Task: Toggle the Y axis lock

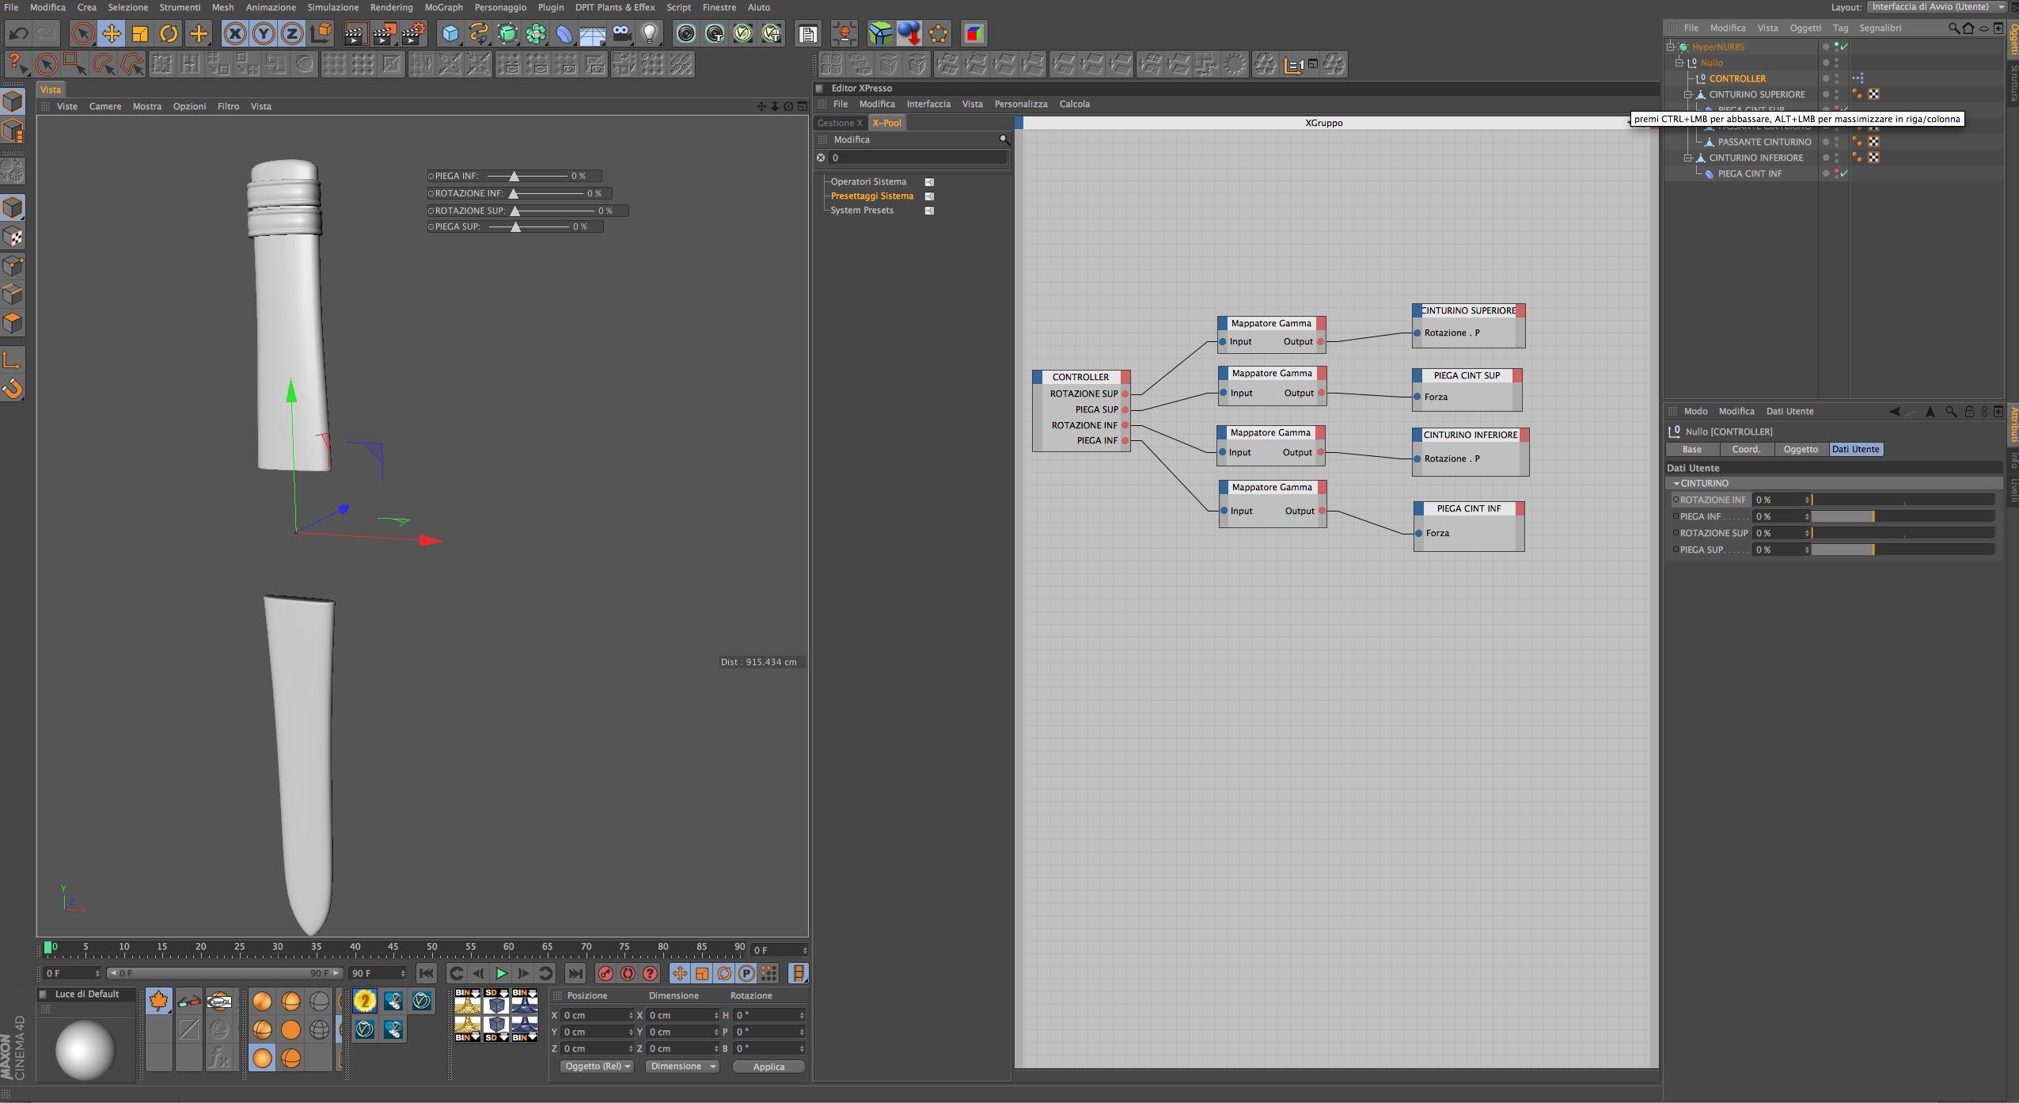Action: tap(264, 33)
